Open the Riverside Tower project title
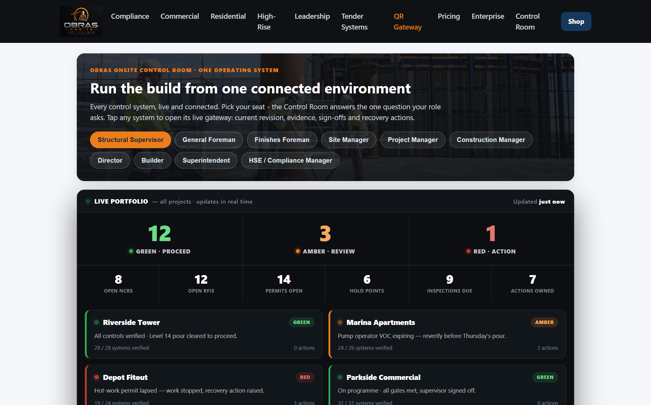Image resolution: width=651 pixels, height=405 pixels. [x=132, y=322]
